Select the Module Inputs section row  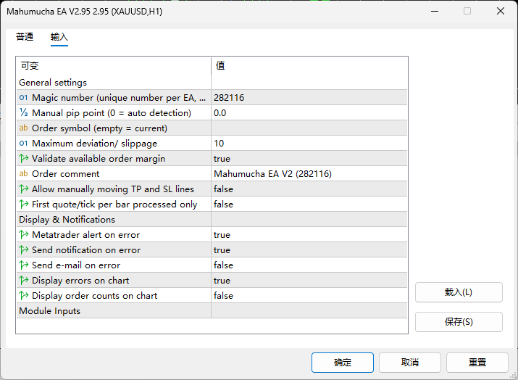[x=212, y=310]
